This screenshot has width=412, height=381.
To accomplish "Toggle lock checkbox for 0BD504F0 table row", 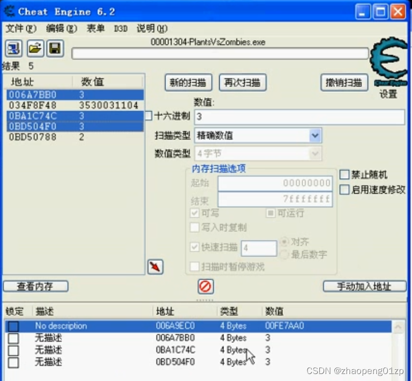I will click(x=13, y=363).
